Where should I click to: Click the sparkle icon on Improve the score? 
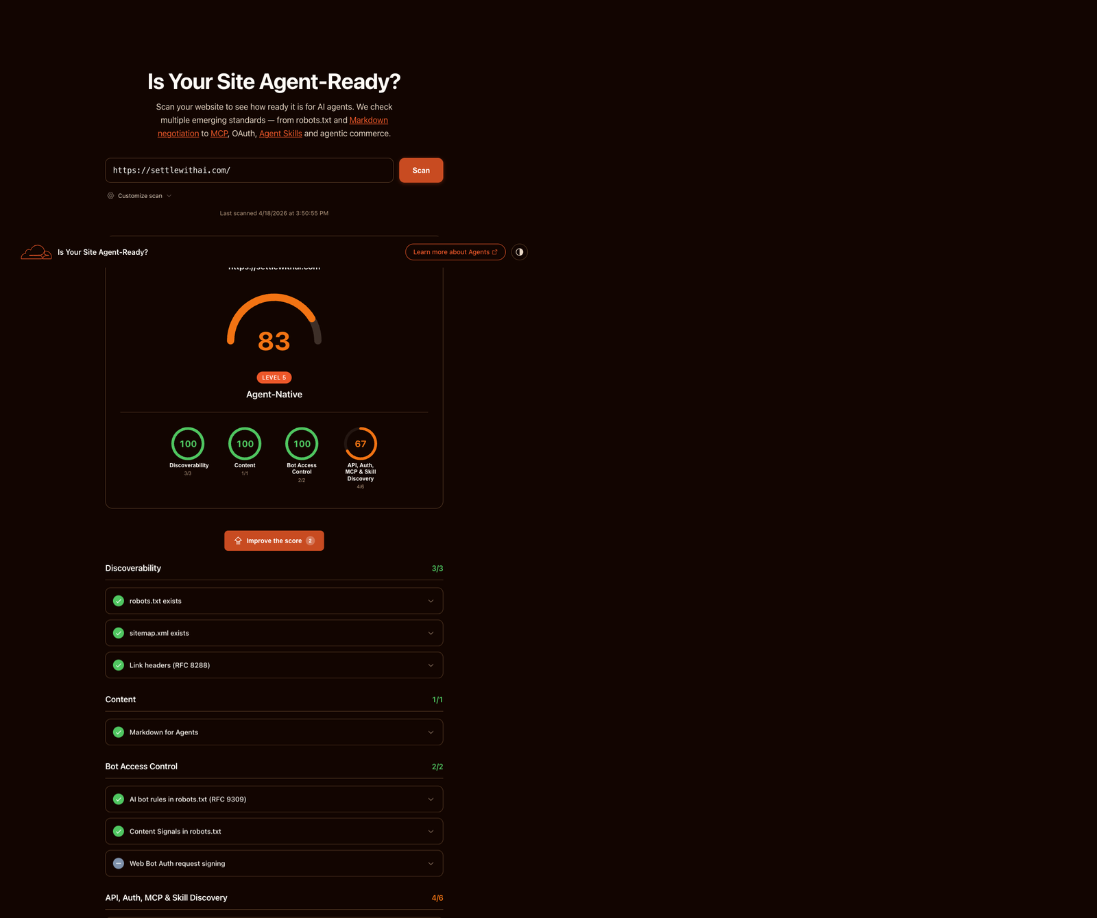[238, 541]
